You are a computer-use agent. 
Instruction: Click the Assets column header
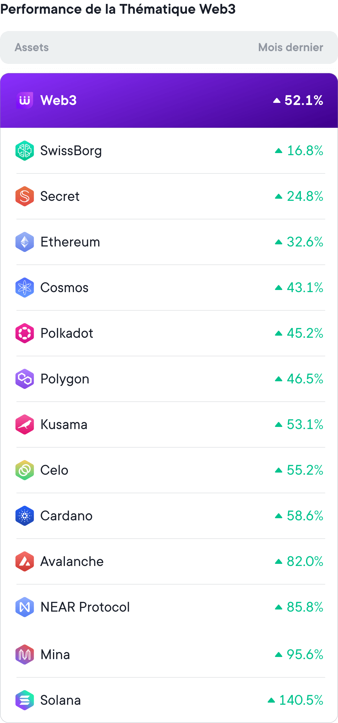pyautogui.click(x=32, y=47)
